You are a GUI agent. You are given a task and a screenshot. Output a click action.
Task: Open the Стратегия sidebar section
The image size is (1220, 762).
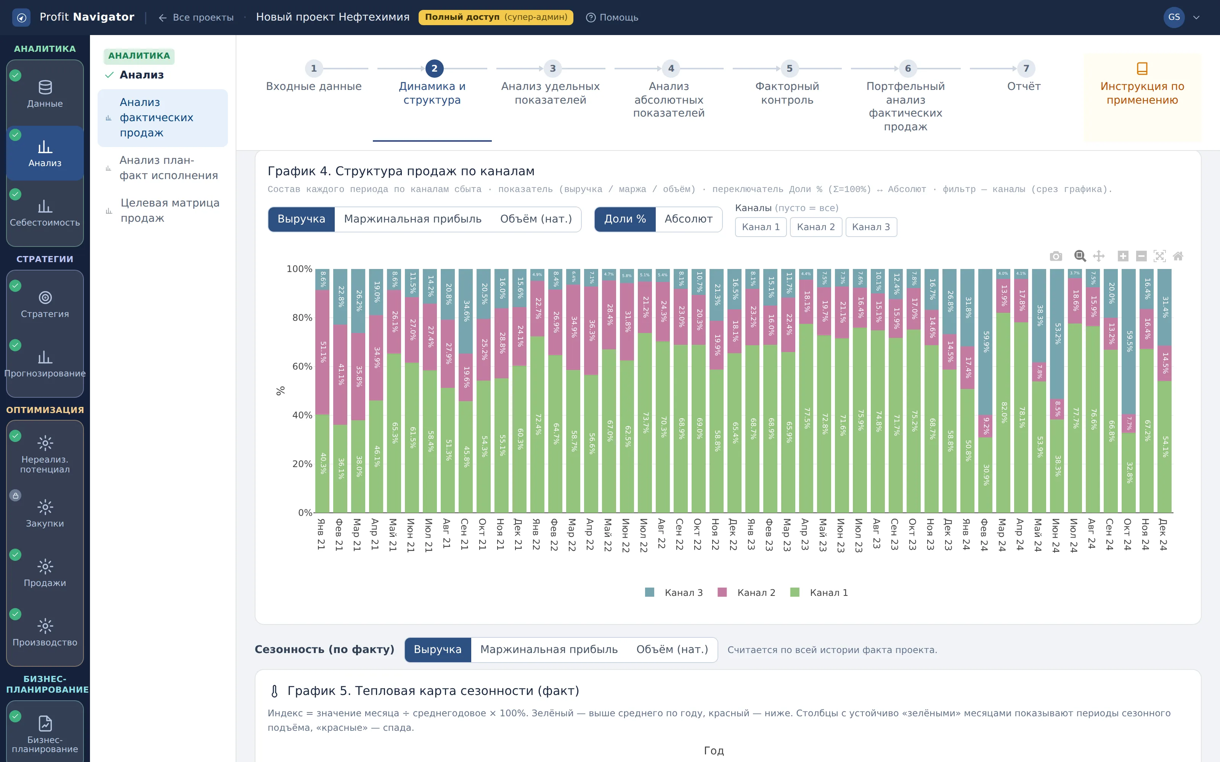[x=45, y=304]
